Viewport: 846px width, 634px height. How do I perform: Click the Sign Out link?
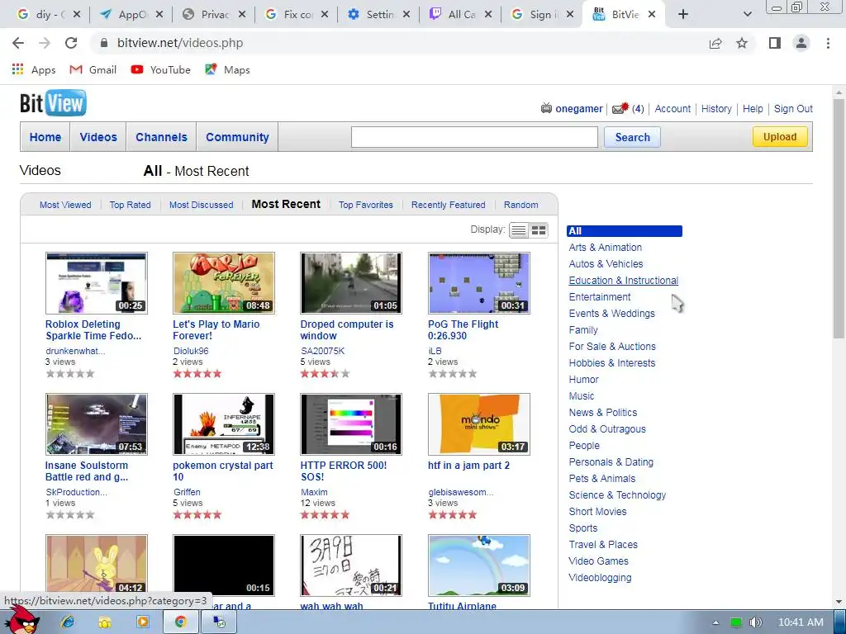click(793, 108)
